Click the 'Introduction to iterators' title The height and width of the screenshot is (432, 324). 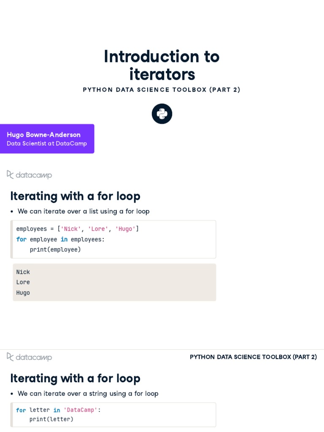(162, 65)
